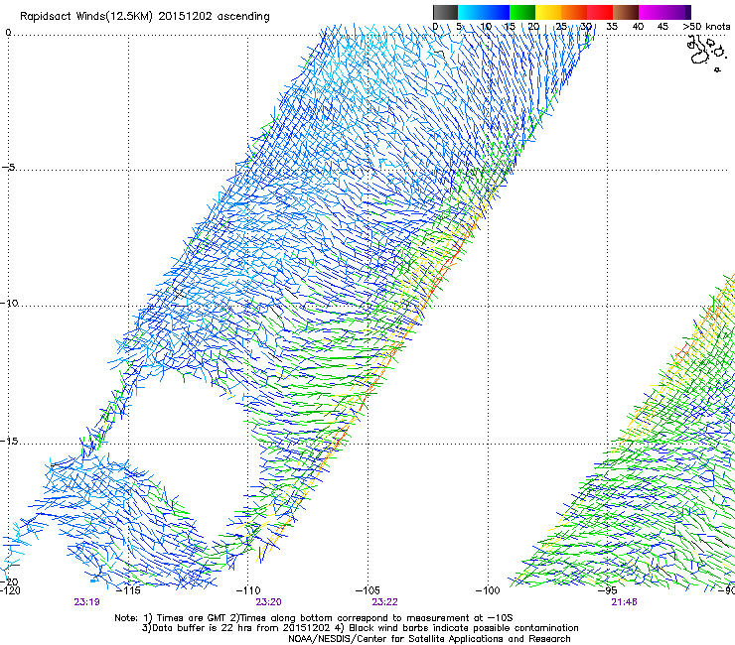Image resolution: width=735 pixels, height=645 pixels.
Task: Click the '-100' longitude axis label
Action: 488,590
